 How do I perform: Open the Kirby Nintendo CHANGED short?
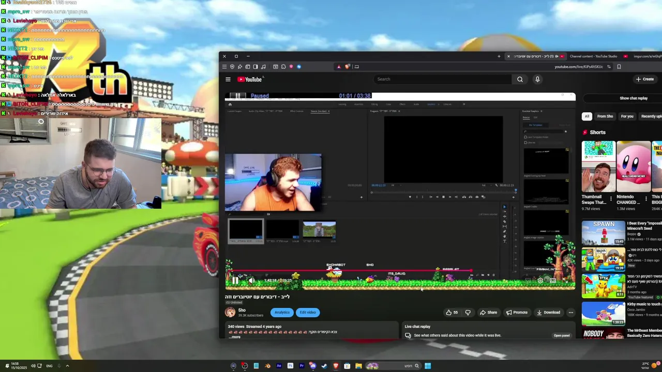634,166
